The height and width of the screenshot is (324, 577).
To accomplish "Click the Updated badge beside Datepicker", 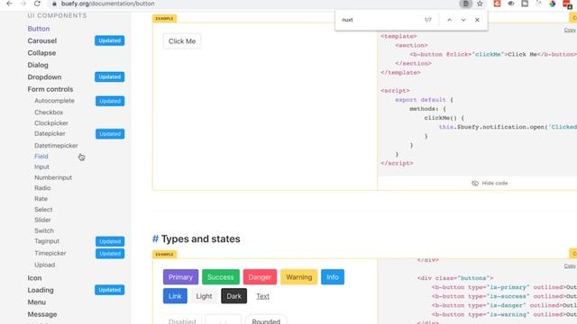I will 110,134.
